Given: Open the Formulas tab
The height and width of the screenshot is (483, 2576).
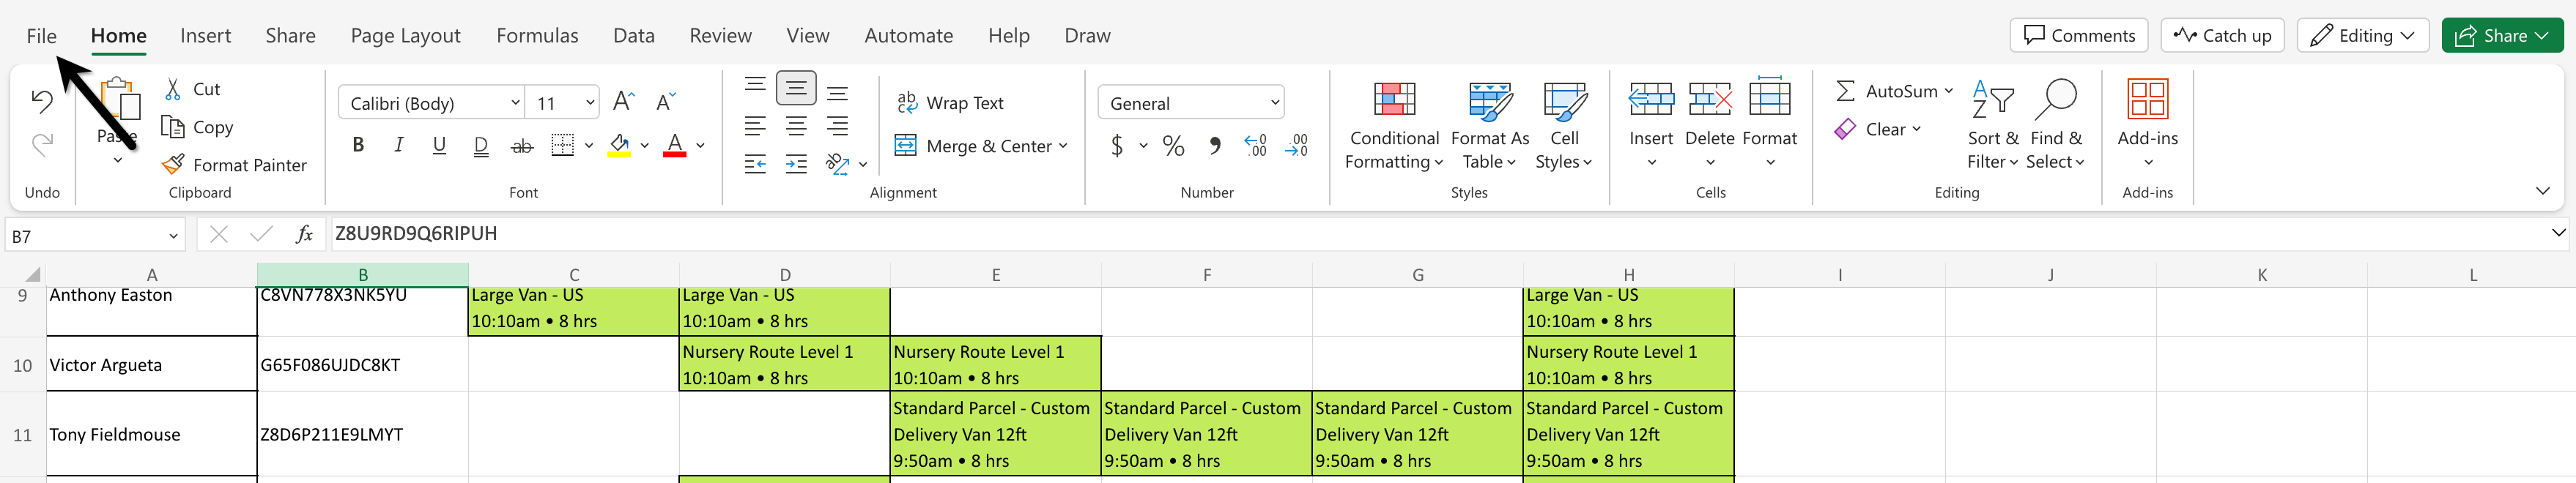Looking at the screenshot, I should pos(537,36).
